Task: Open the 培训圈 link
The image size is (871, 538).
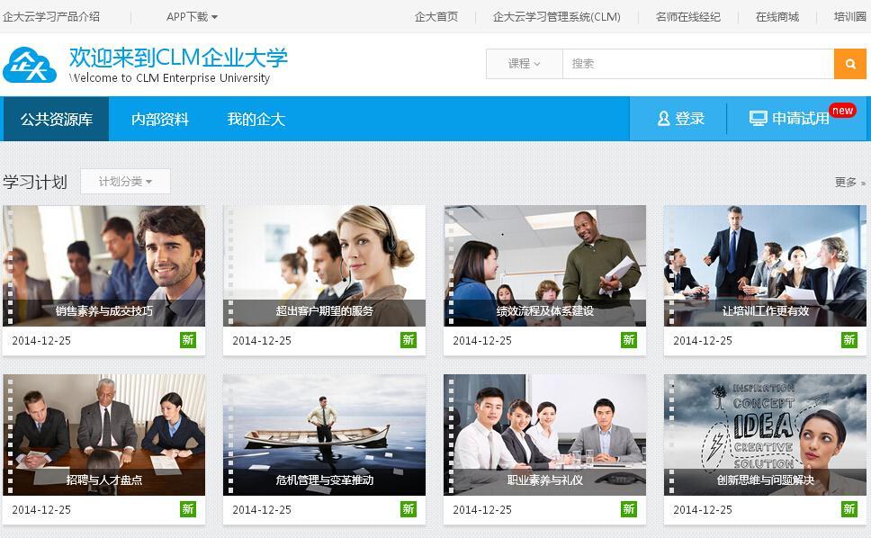Action: [850, 17]
